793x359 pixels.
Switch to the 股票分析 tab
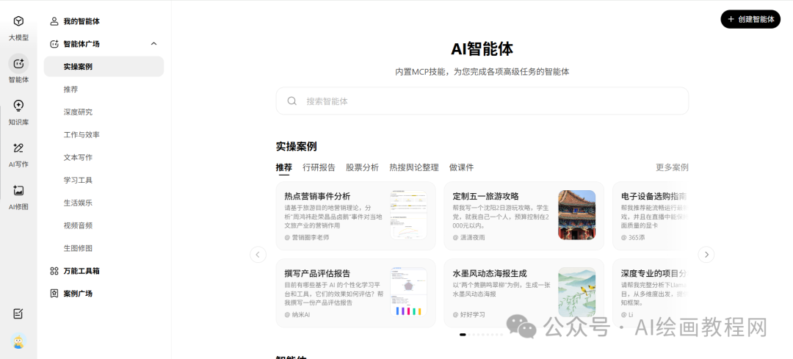pyautogui.click(x=362, y=167)
